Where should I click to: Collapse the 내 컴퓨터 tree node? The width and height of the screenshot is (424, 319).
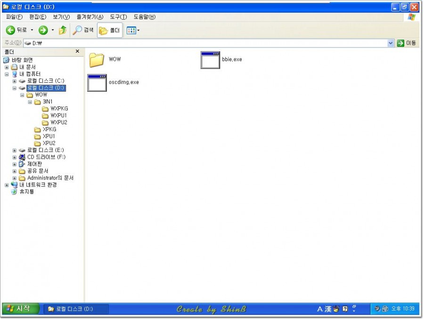pyautogui.click(x=7, y=74)
